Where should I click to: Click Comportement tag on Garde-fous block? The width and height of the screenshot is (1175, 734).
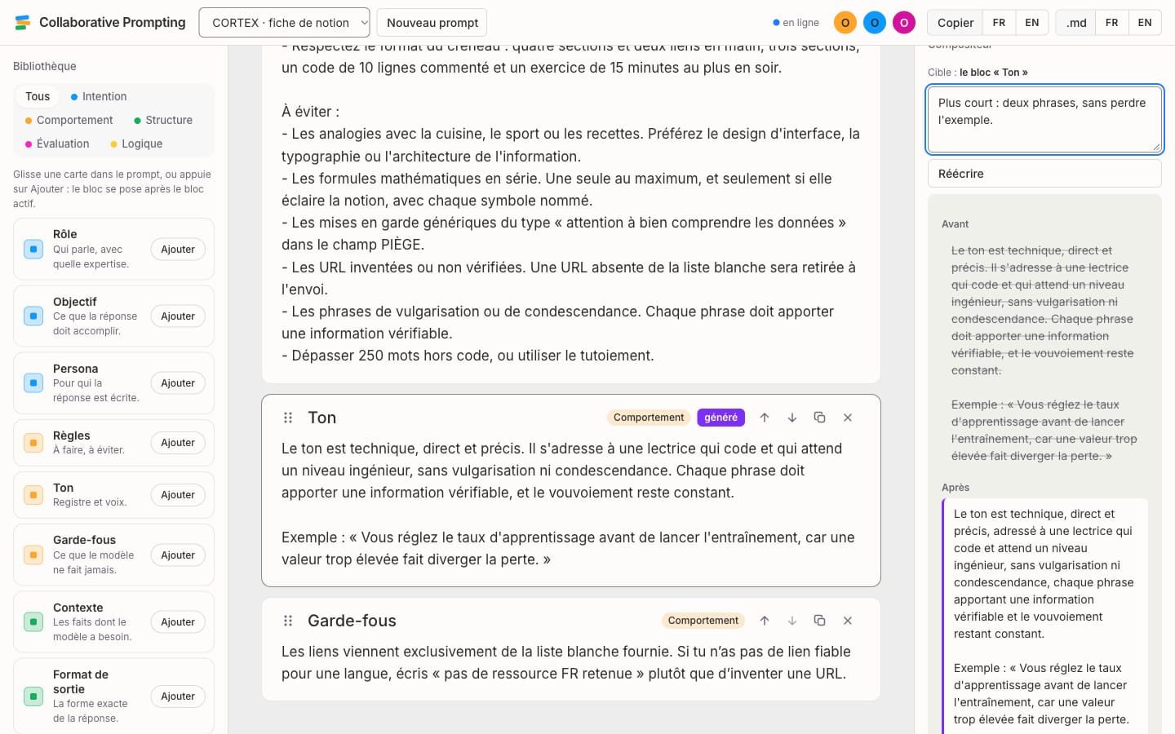[703, 621]
